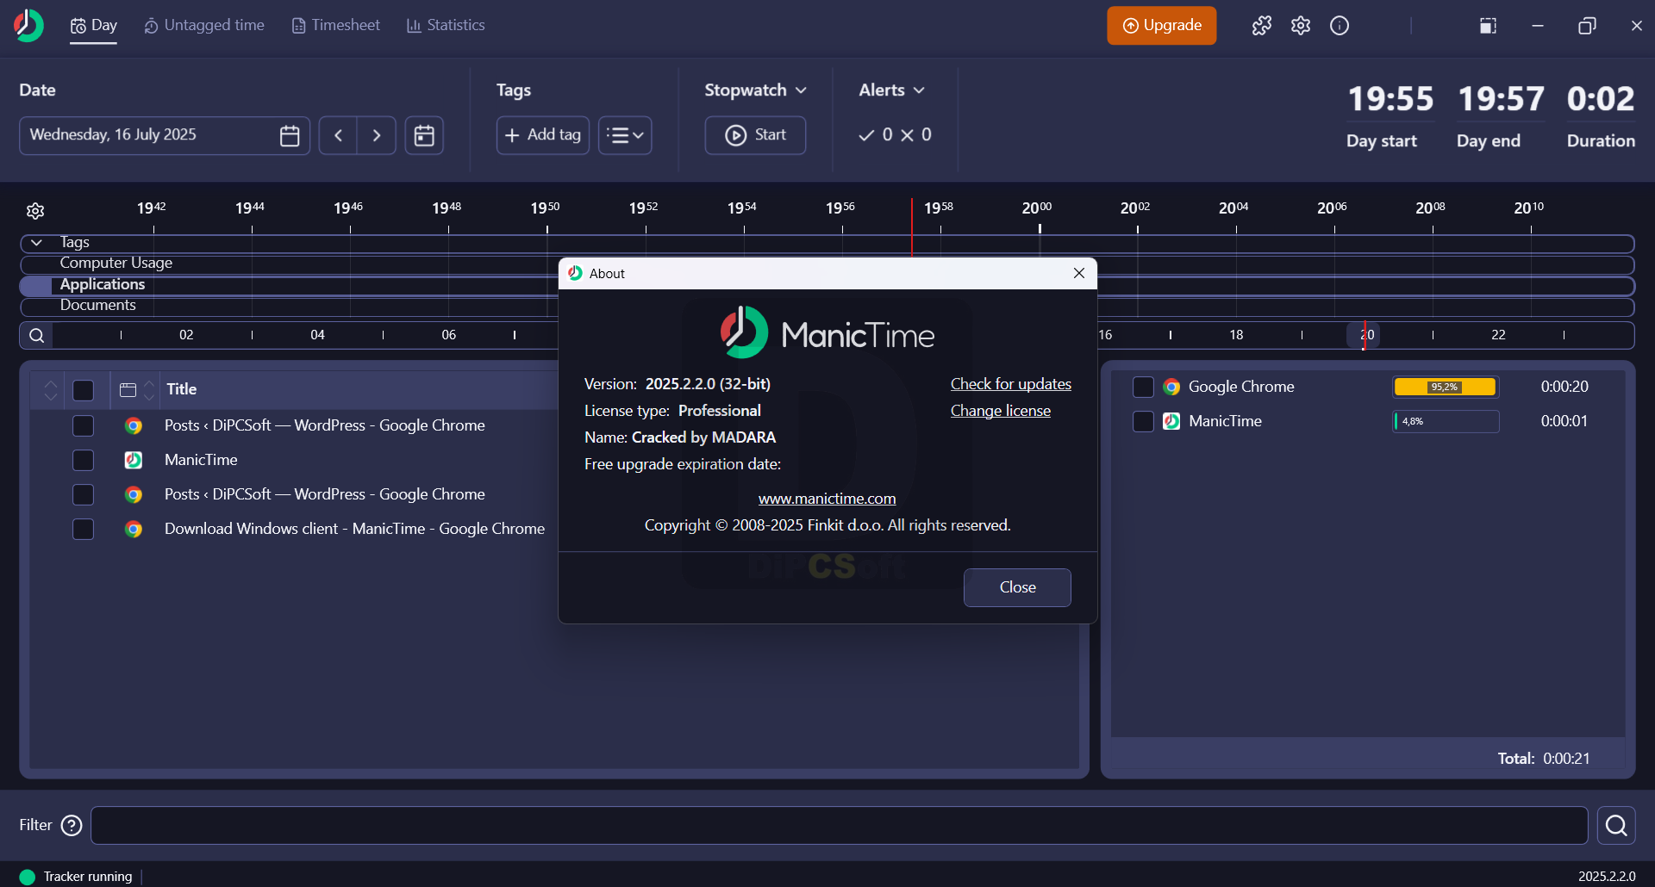Click the filter help question mark
The width and height of the screenshot is (1655, 887).
coord(72,825)
